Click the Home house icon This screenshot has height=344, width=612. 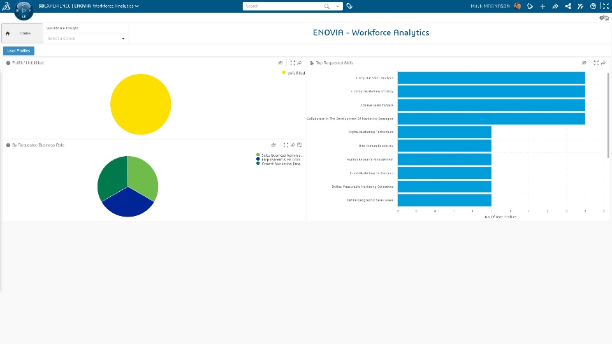(8, 34)
